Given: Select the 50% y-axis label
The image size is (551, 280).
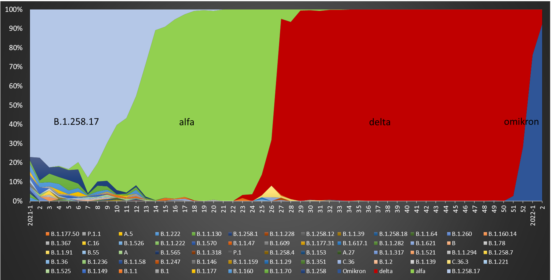Looking at the screenshot, I should (x=16, y=105).
